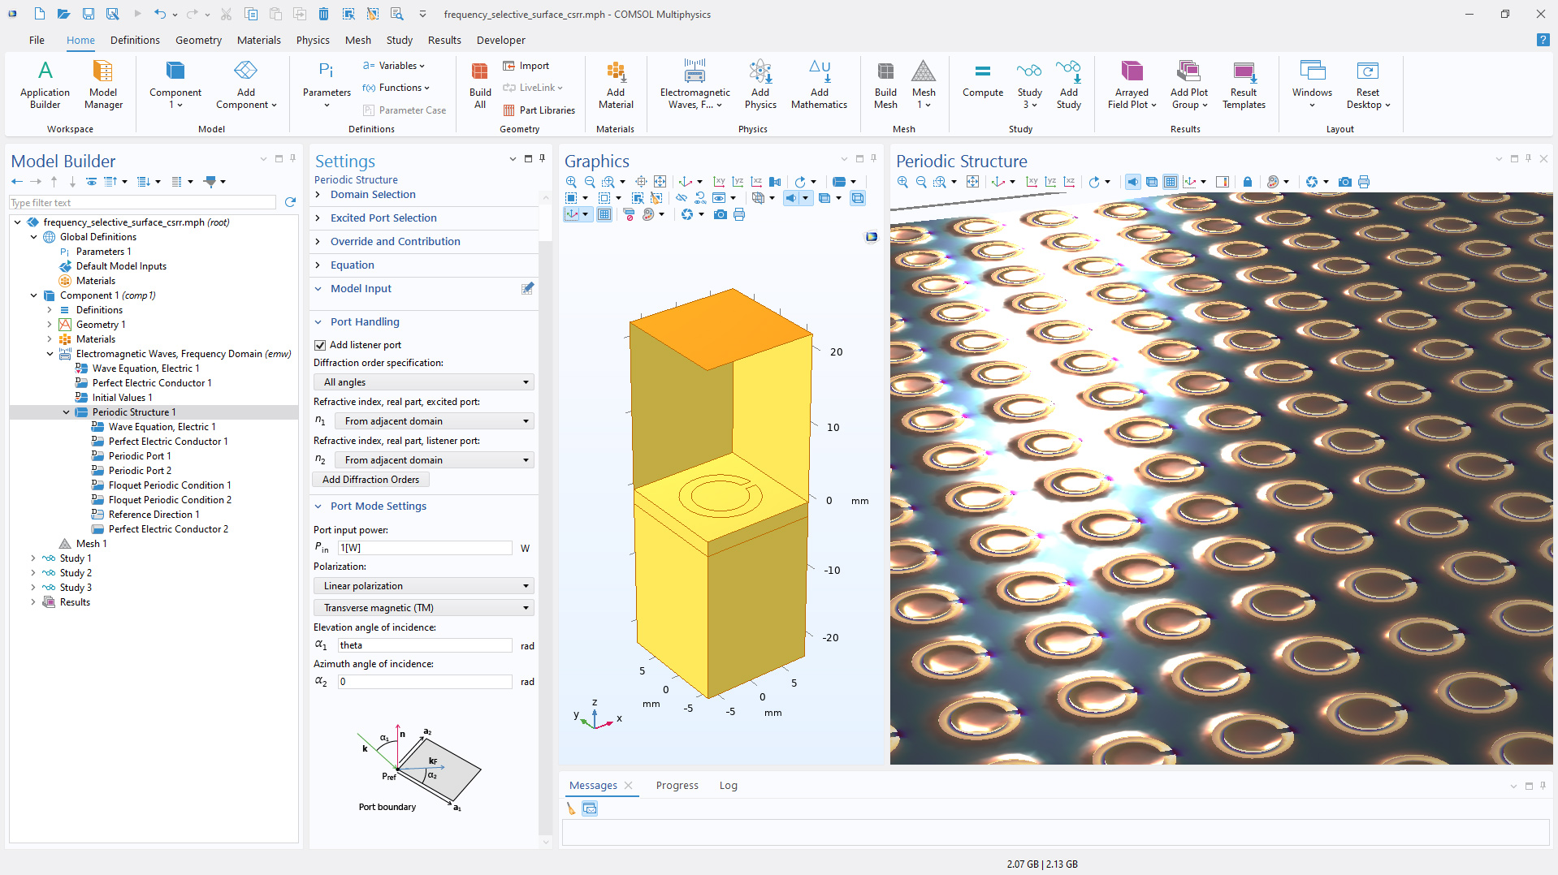Open the Diffraction order specification dropdown
Screen dimensions: 1558x875
(x=424, y=382)
